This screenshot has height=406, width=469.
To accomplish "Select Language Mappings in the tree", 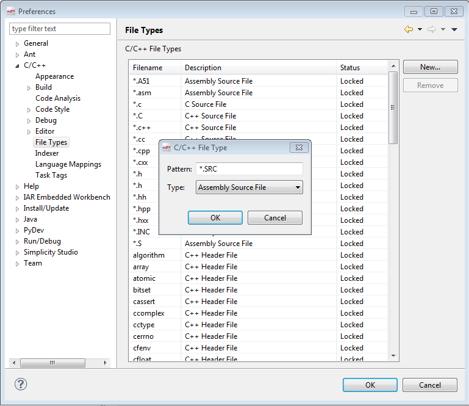I will 68,164.
